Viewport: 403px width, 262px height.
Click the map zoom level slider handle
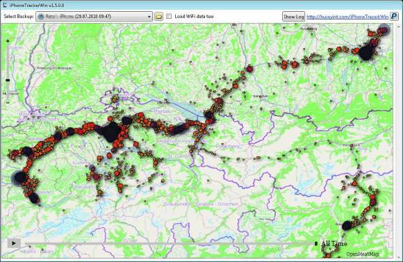pyautogui.click(x=8, y=80)
